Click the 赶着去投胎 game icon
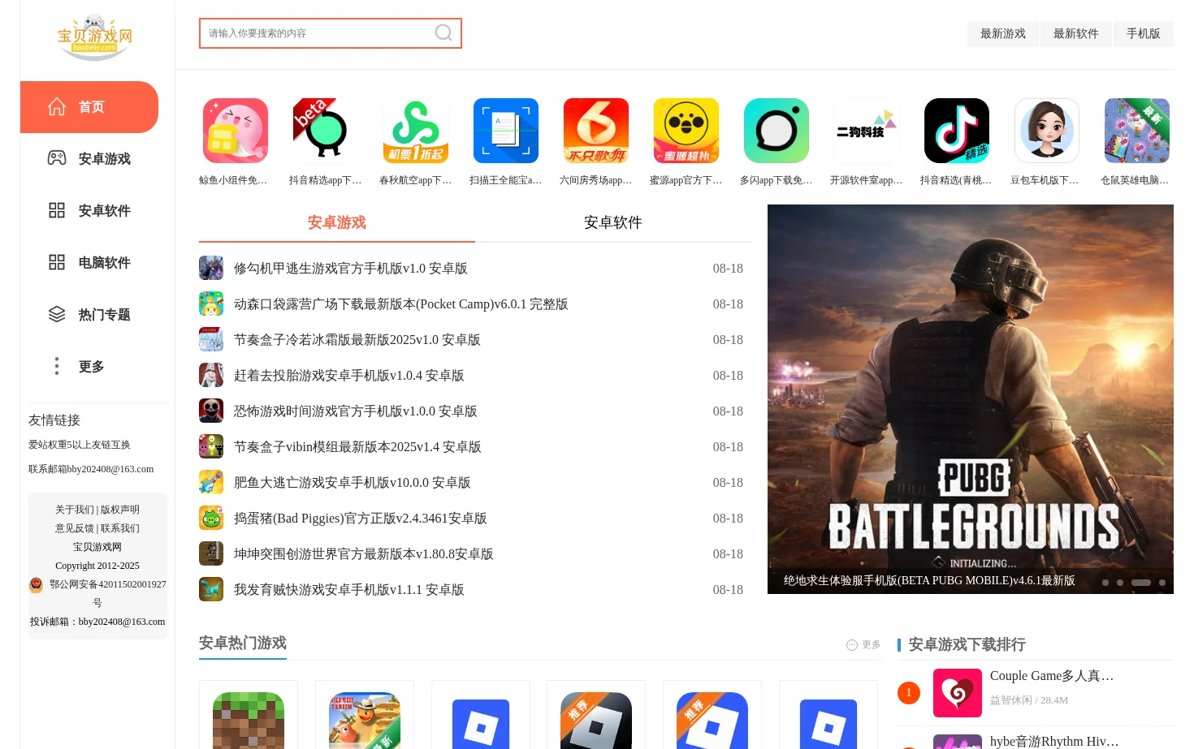 [x=211, y=375]
